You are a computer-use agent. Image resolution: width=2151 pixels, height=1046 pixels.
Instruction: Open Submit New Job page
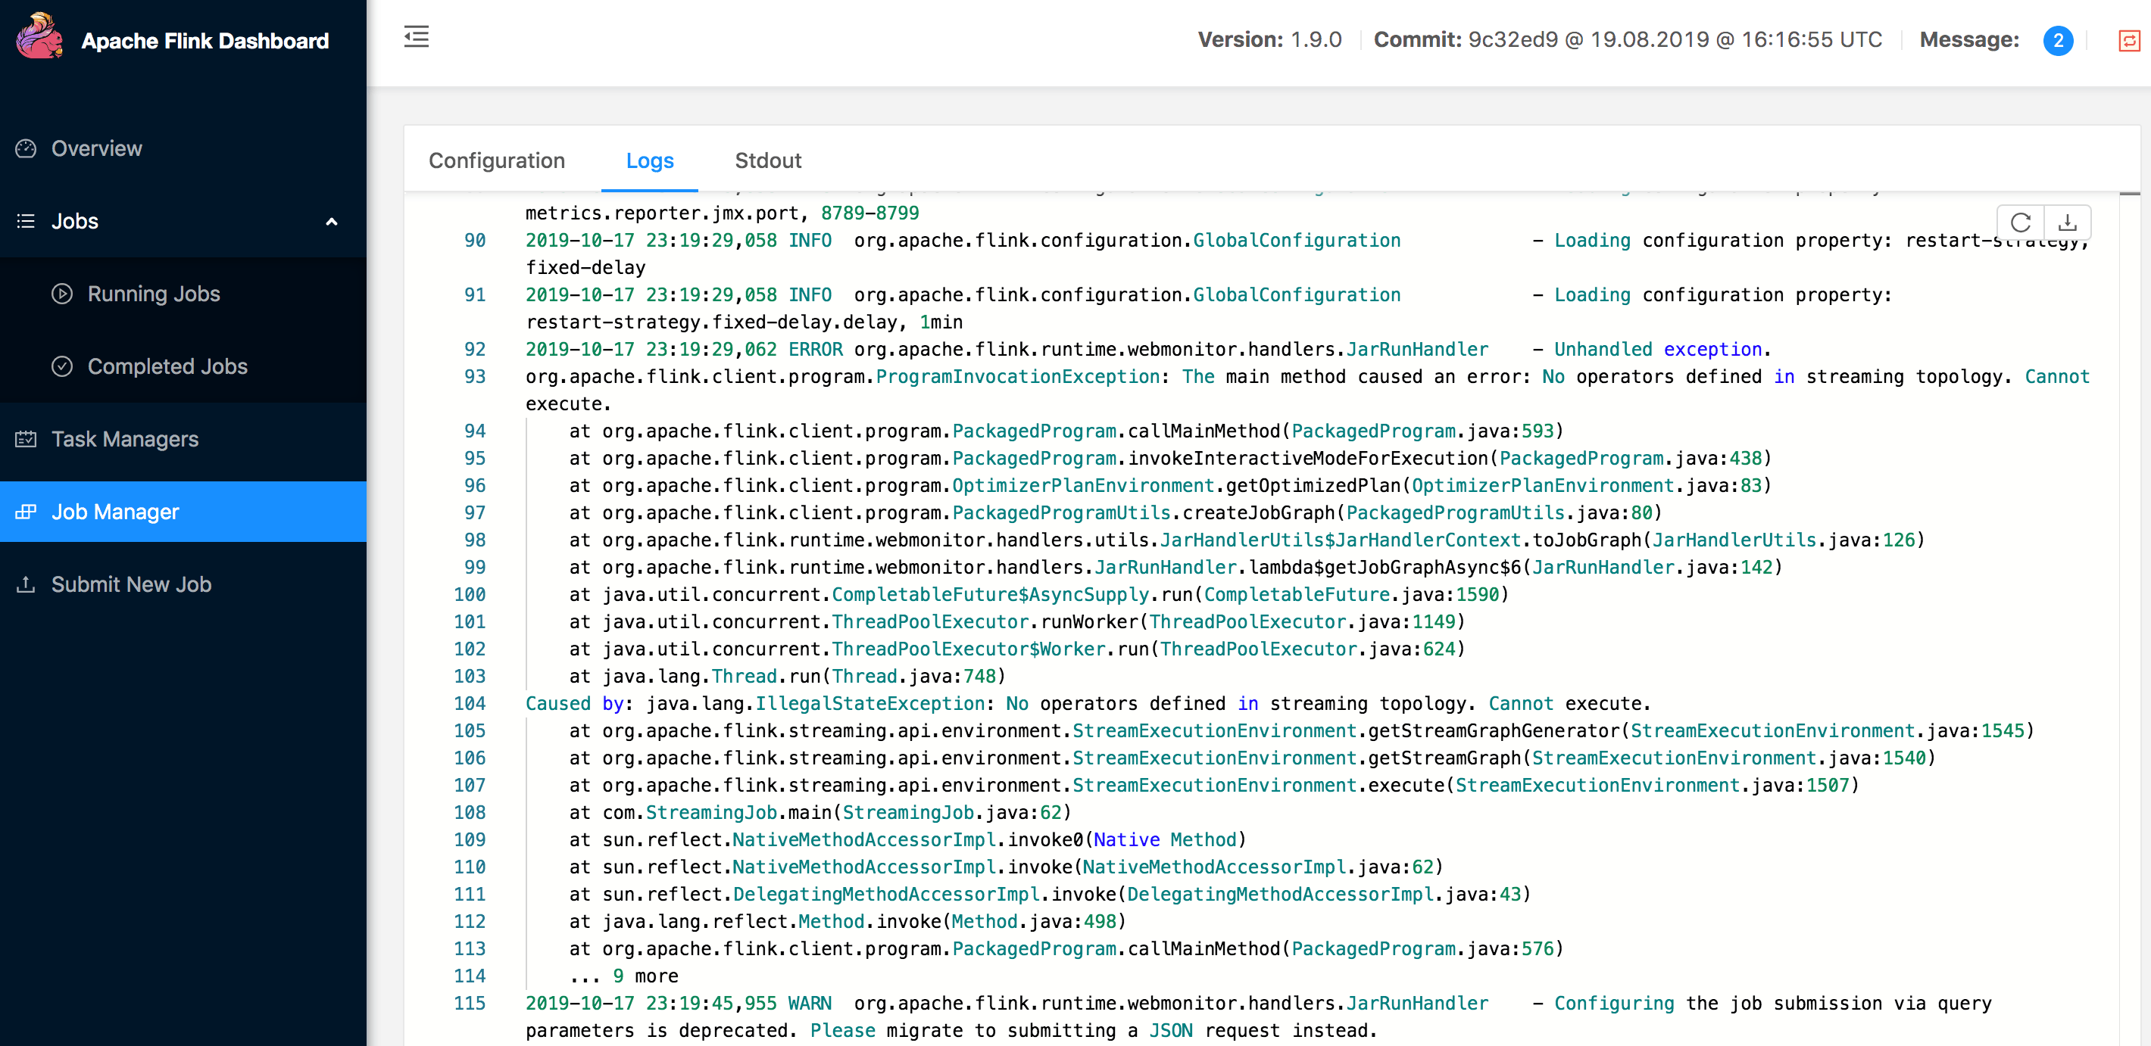(x=183, y=584)
